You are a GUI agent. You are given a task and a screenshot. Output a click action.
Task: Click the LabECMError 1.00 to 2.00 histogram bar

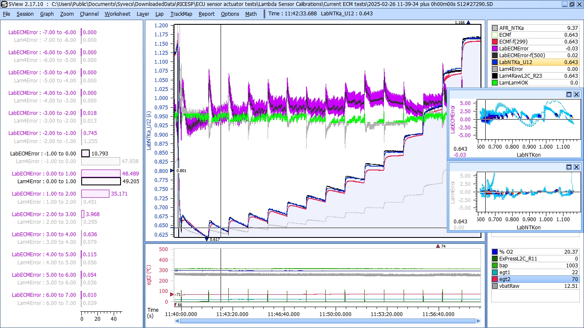[x=95, y=194]
